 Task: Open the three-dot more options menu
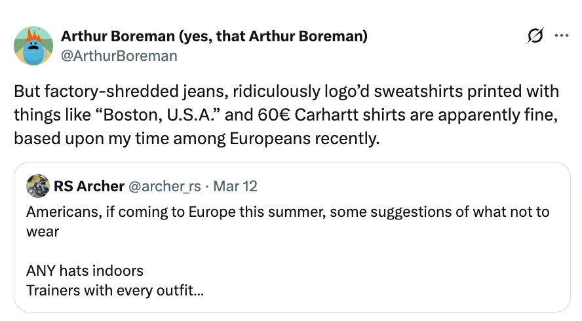click(562, 37)
